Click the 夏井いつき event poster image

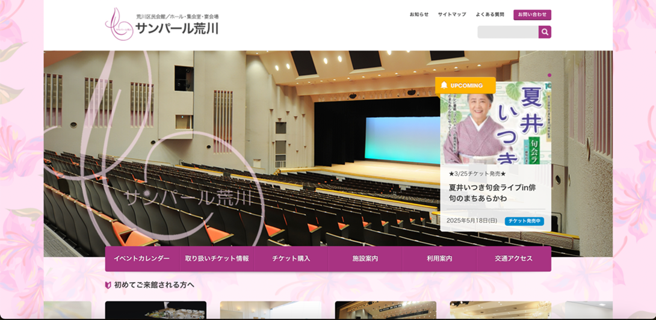pos(496,123)
